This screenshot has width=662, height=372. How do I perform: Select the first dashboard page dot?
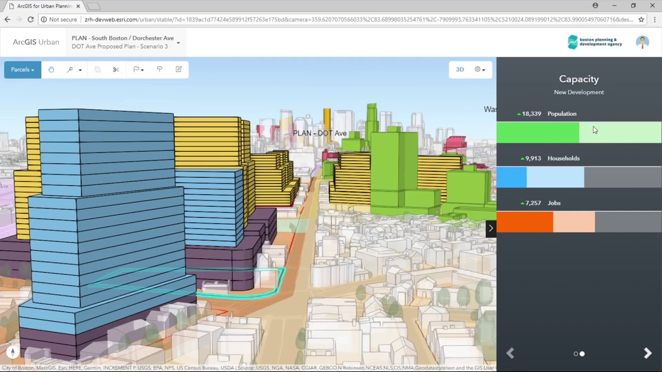(x=576, y=354)
